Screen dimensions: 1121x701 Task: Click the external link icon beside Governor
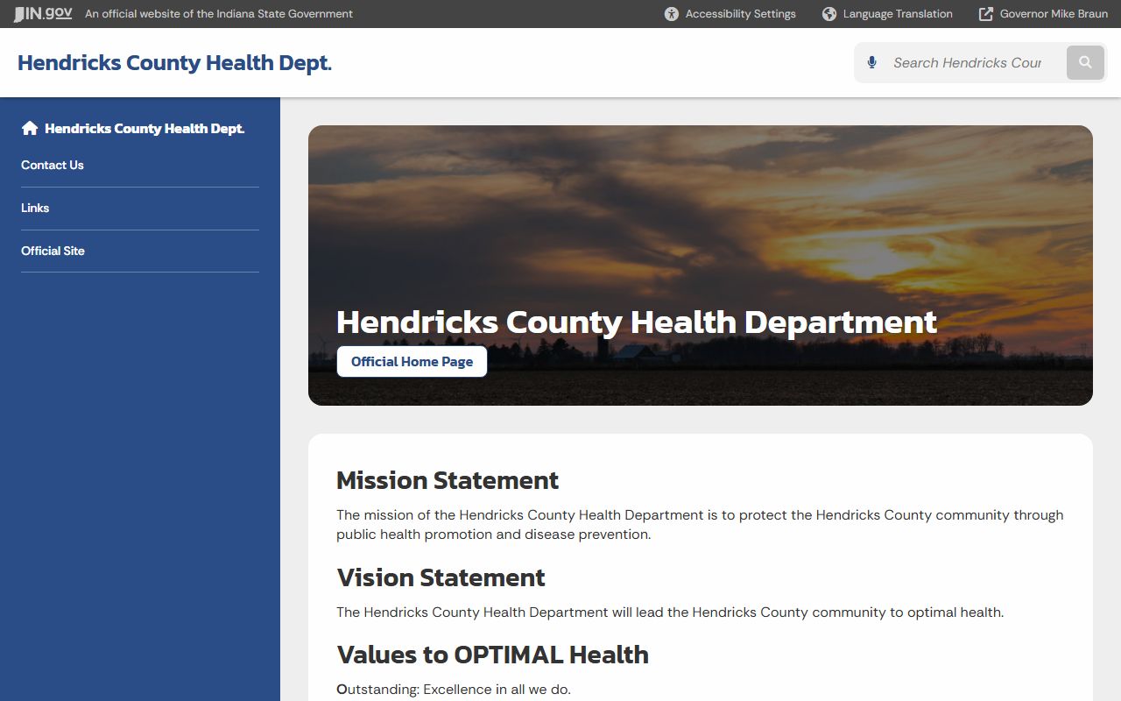click(x=986, y=14)
